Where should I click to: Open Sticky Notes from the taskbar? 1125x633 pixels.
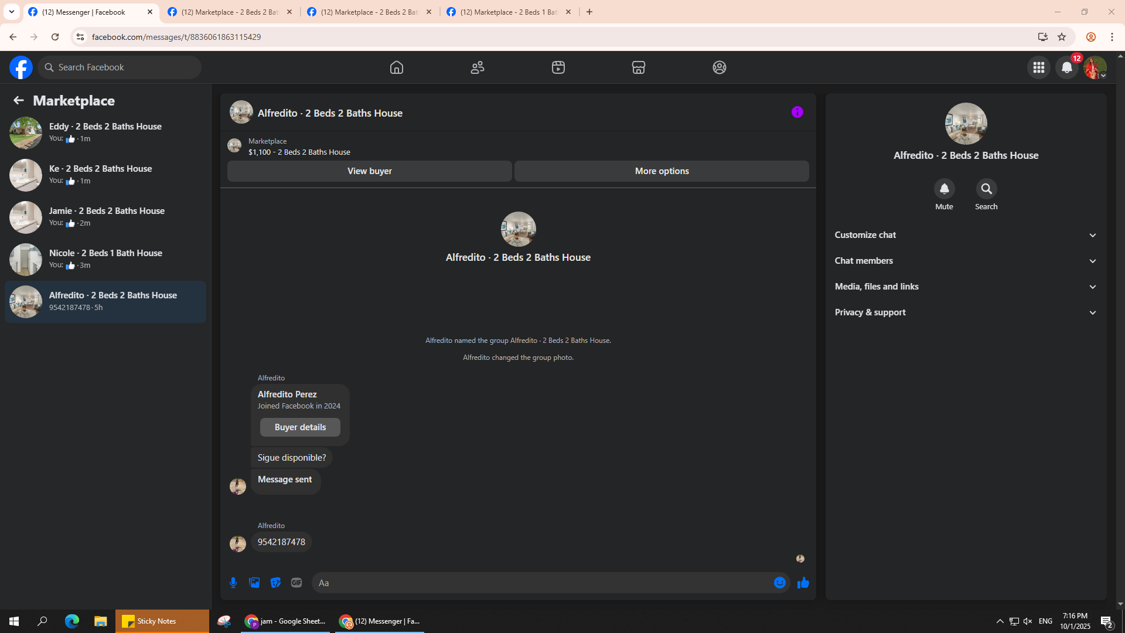pyautogui.click(x=162, y=621)
